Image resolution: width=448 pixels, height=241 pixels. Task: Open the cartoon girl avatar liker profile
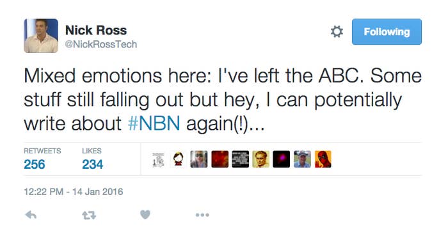coord(179,159)
